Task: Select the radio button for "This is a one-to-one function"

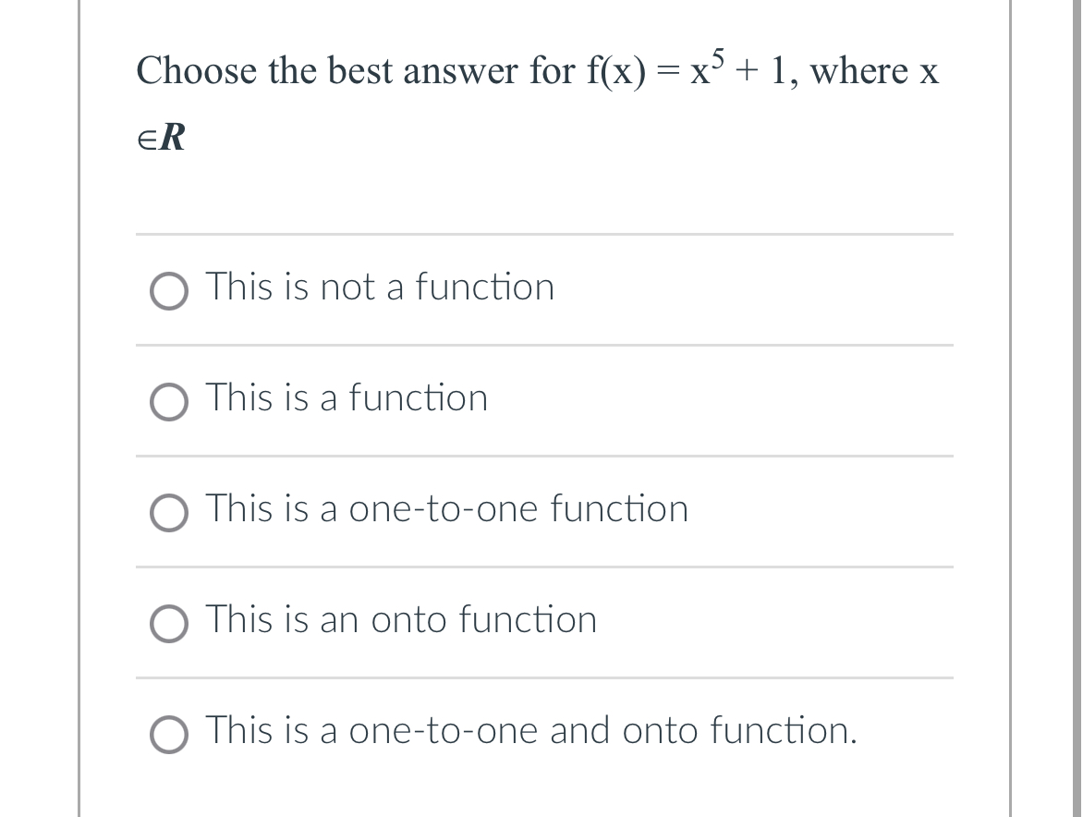Action: 168,514
